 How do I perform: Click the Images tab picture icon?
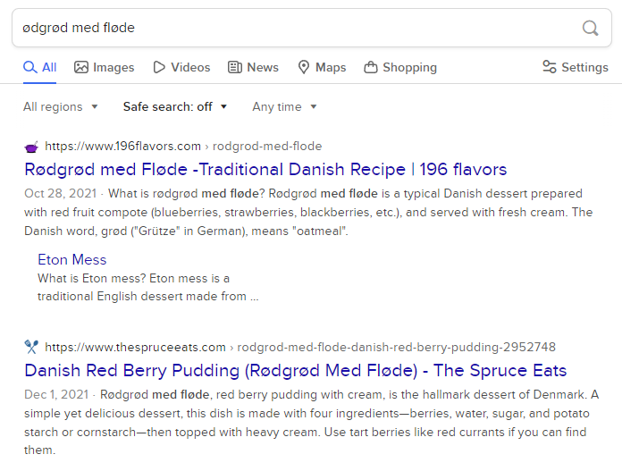pos(81,67)
